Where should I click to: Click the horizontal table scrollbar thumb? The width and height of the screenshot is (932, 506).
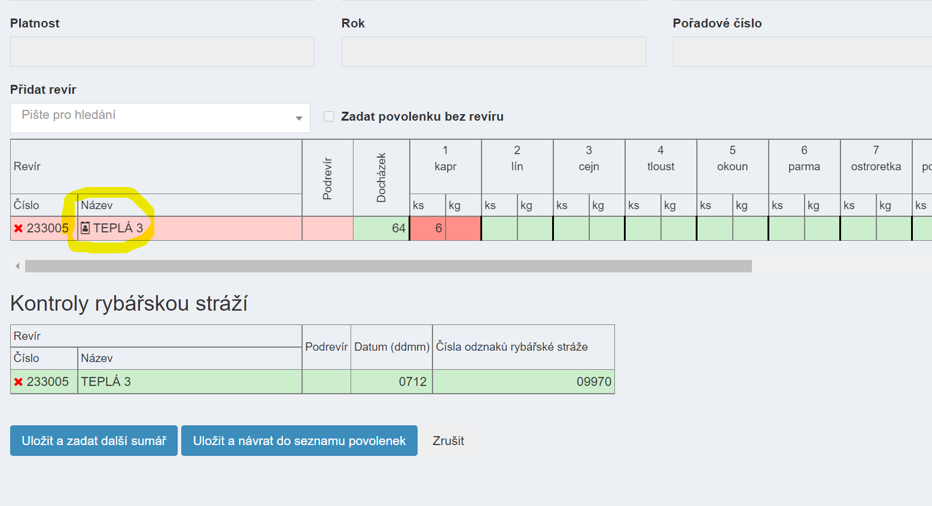[x=388, y=266]
